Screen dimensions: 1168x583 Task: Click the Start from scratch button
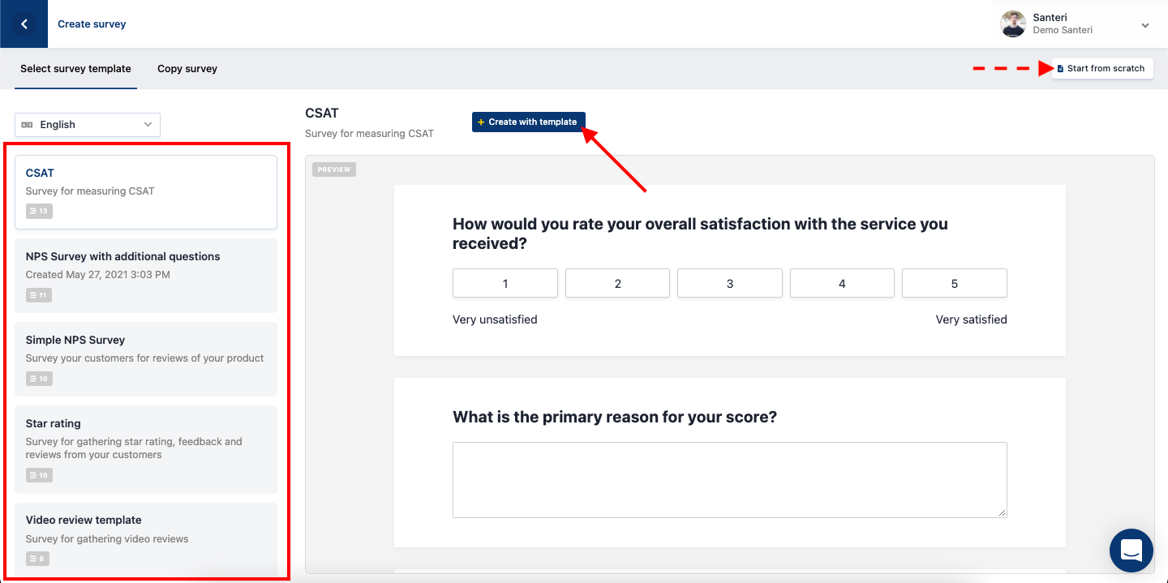click(1102, 69)
